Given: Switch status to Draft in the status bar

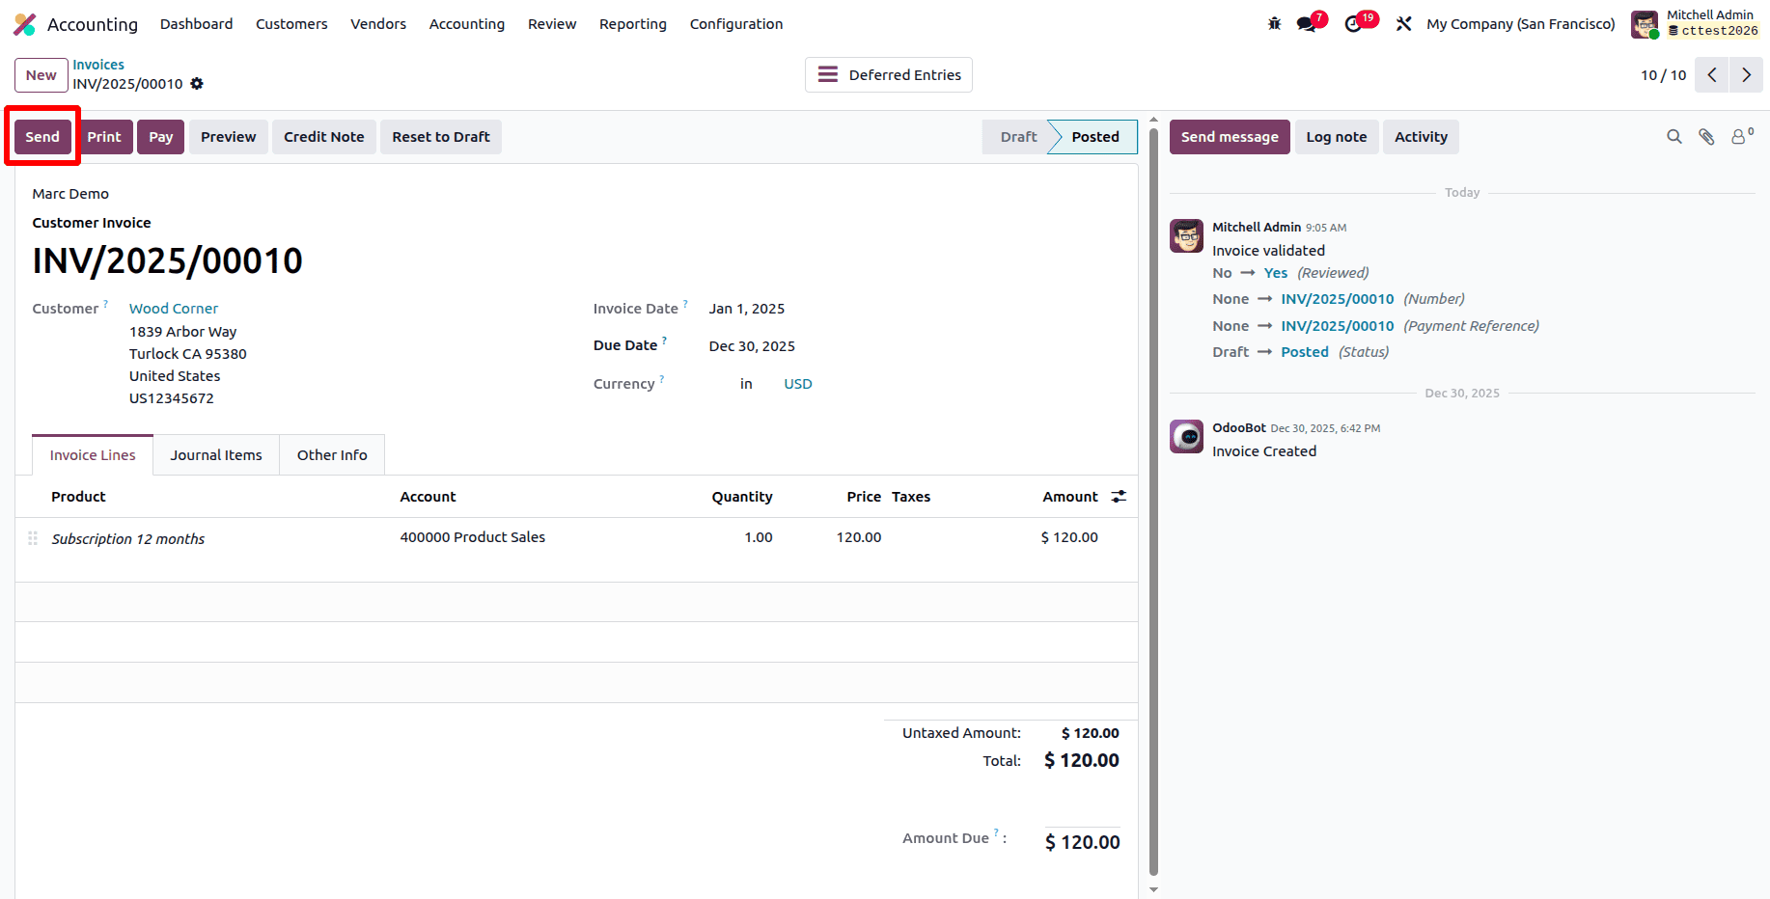Looking at the screenshot, I should click(1017, 136).
